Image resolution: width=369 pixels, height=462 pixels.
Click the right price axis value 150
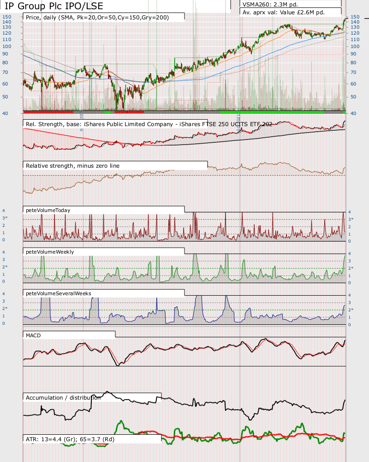pyautogui.click(x=355, y=17)
